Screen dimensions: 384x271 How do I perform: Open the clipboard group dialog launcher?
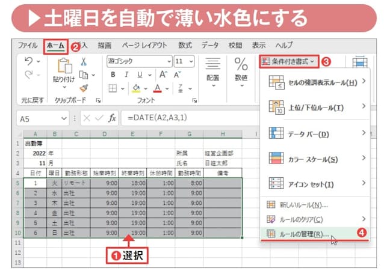tap(98, 100)
